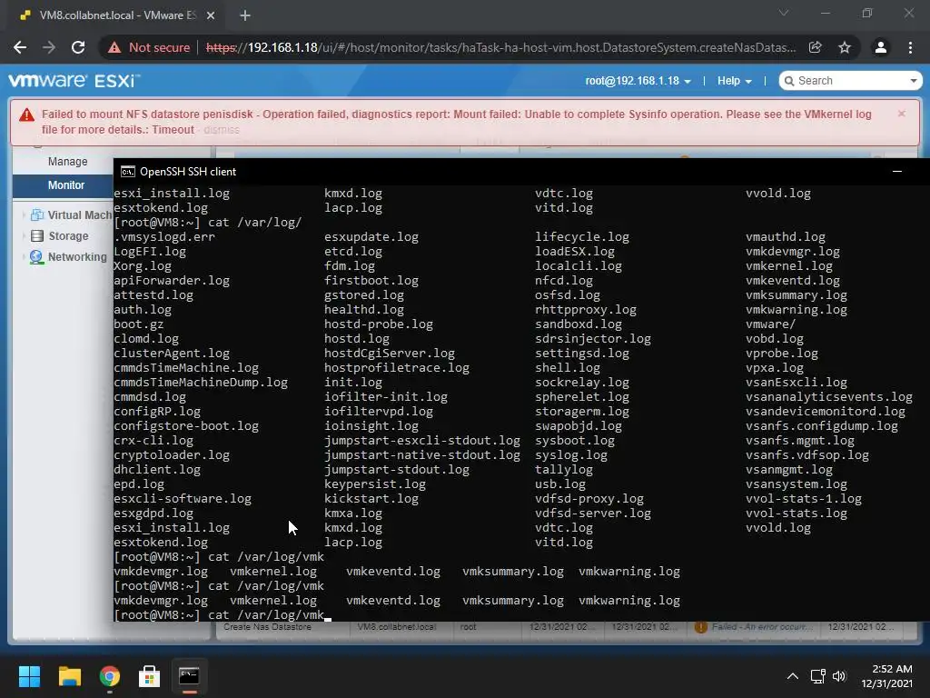Click the Virtual Machines icon in navigator
930x698 pixels.
coord(36,214)
